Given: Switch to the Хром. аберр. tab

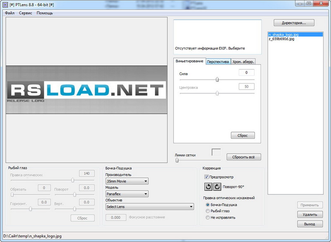Looking at the screenshot, I should click(243, 62).
